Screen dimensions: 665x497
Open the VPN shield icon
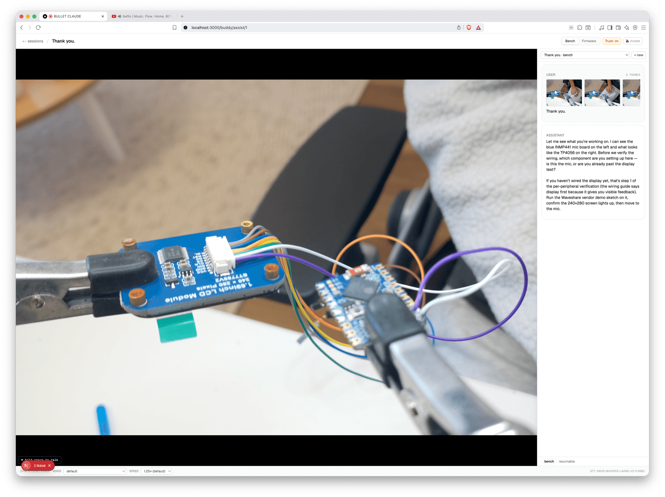(x=635, y=28)
